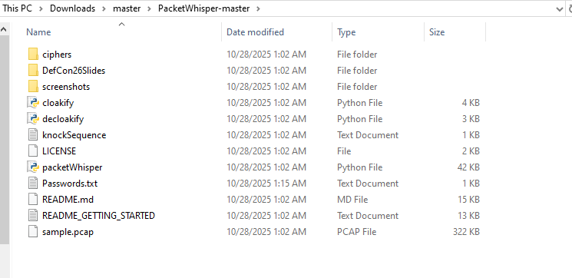Open the address bar history dropdown arrow

[559, 8]
